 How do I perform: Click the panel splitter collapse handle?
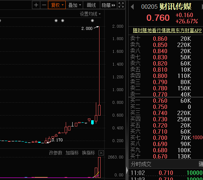[x=127, y=170]
